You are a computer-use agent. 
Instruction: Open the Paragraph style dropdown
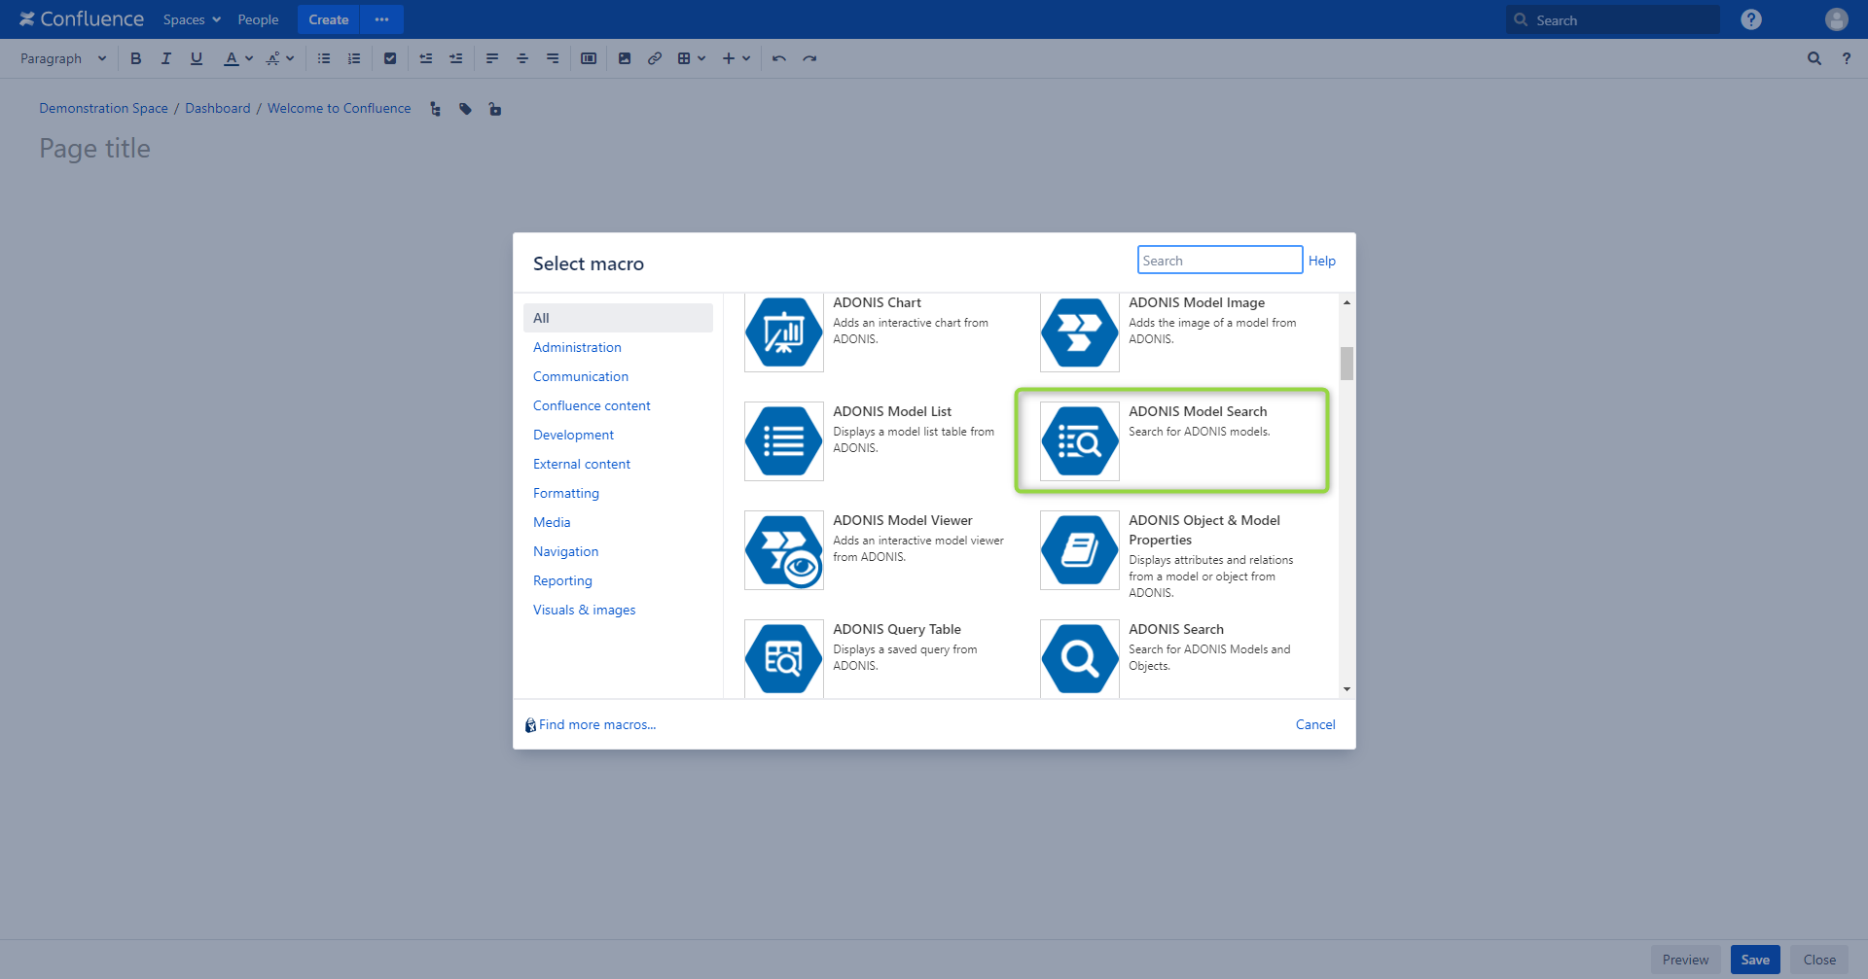tap(63, 58)
